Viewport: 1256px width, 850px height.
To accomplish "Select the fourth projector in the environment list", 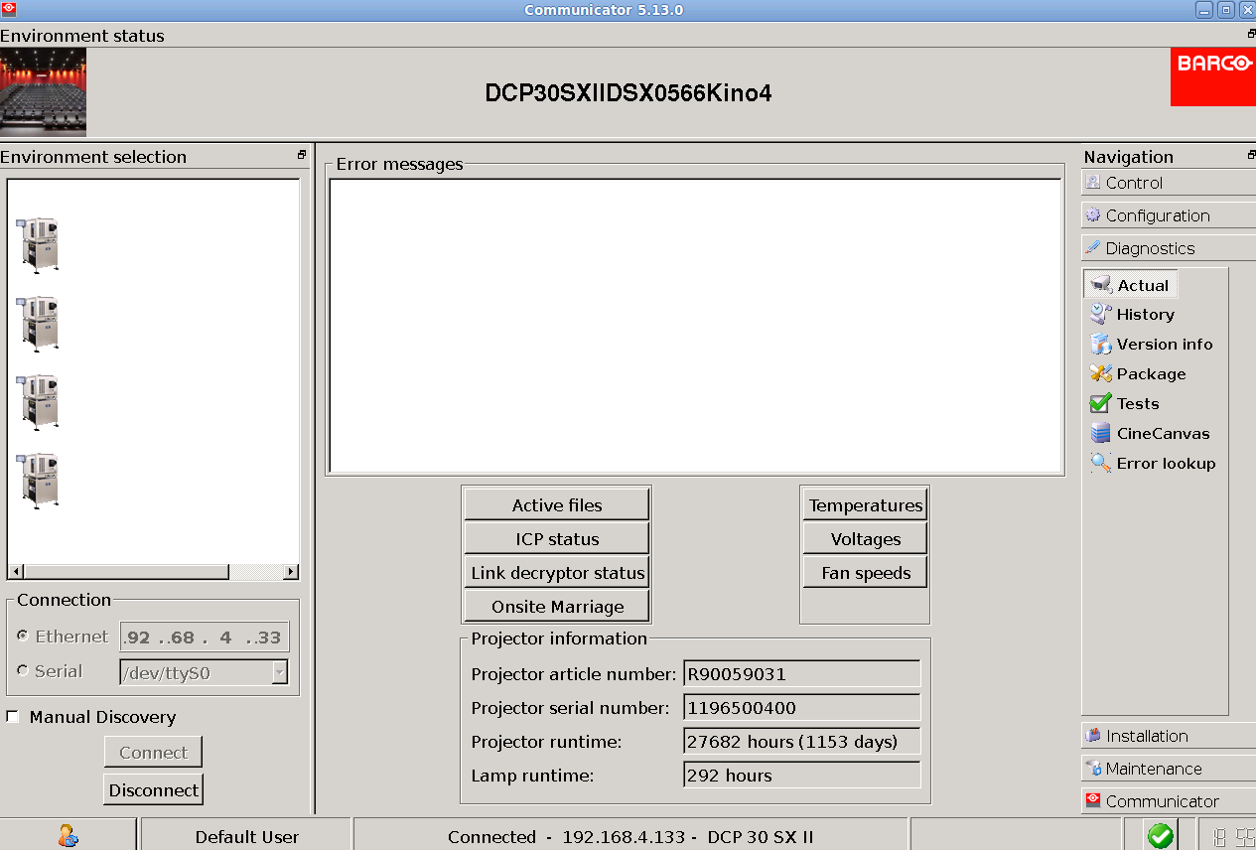I will point(38,481).
